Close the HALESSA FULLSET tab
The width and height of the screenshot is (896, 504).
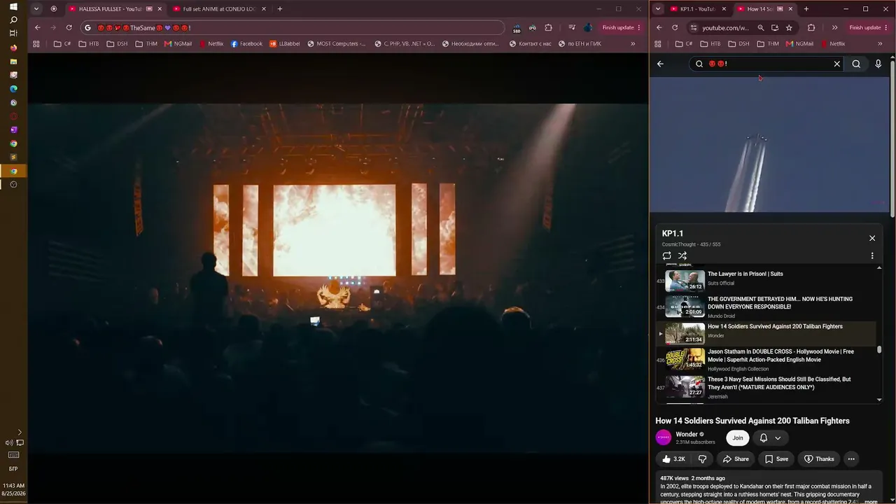(160, 9)
